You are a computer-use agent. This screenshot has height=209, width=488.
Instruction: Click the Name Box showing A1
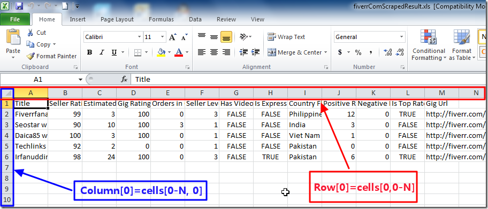38,80
